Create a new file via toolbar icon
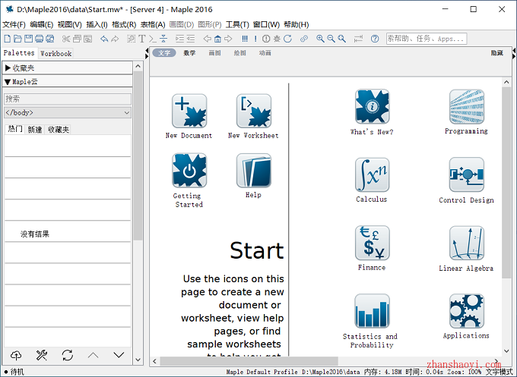The image size is (517, 377). (8, 39)
